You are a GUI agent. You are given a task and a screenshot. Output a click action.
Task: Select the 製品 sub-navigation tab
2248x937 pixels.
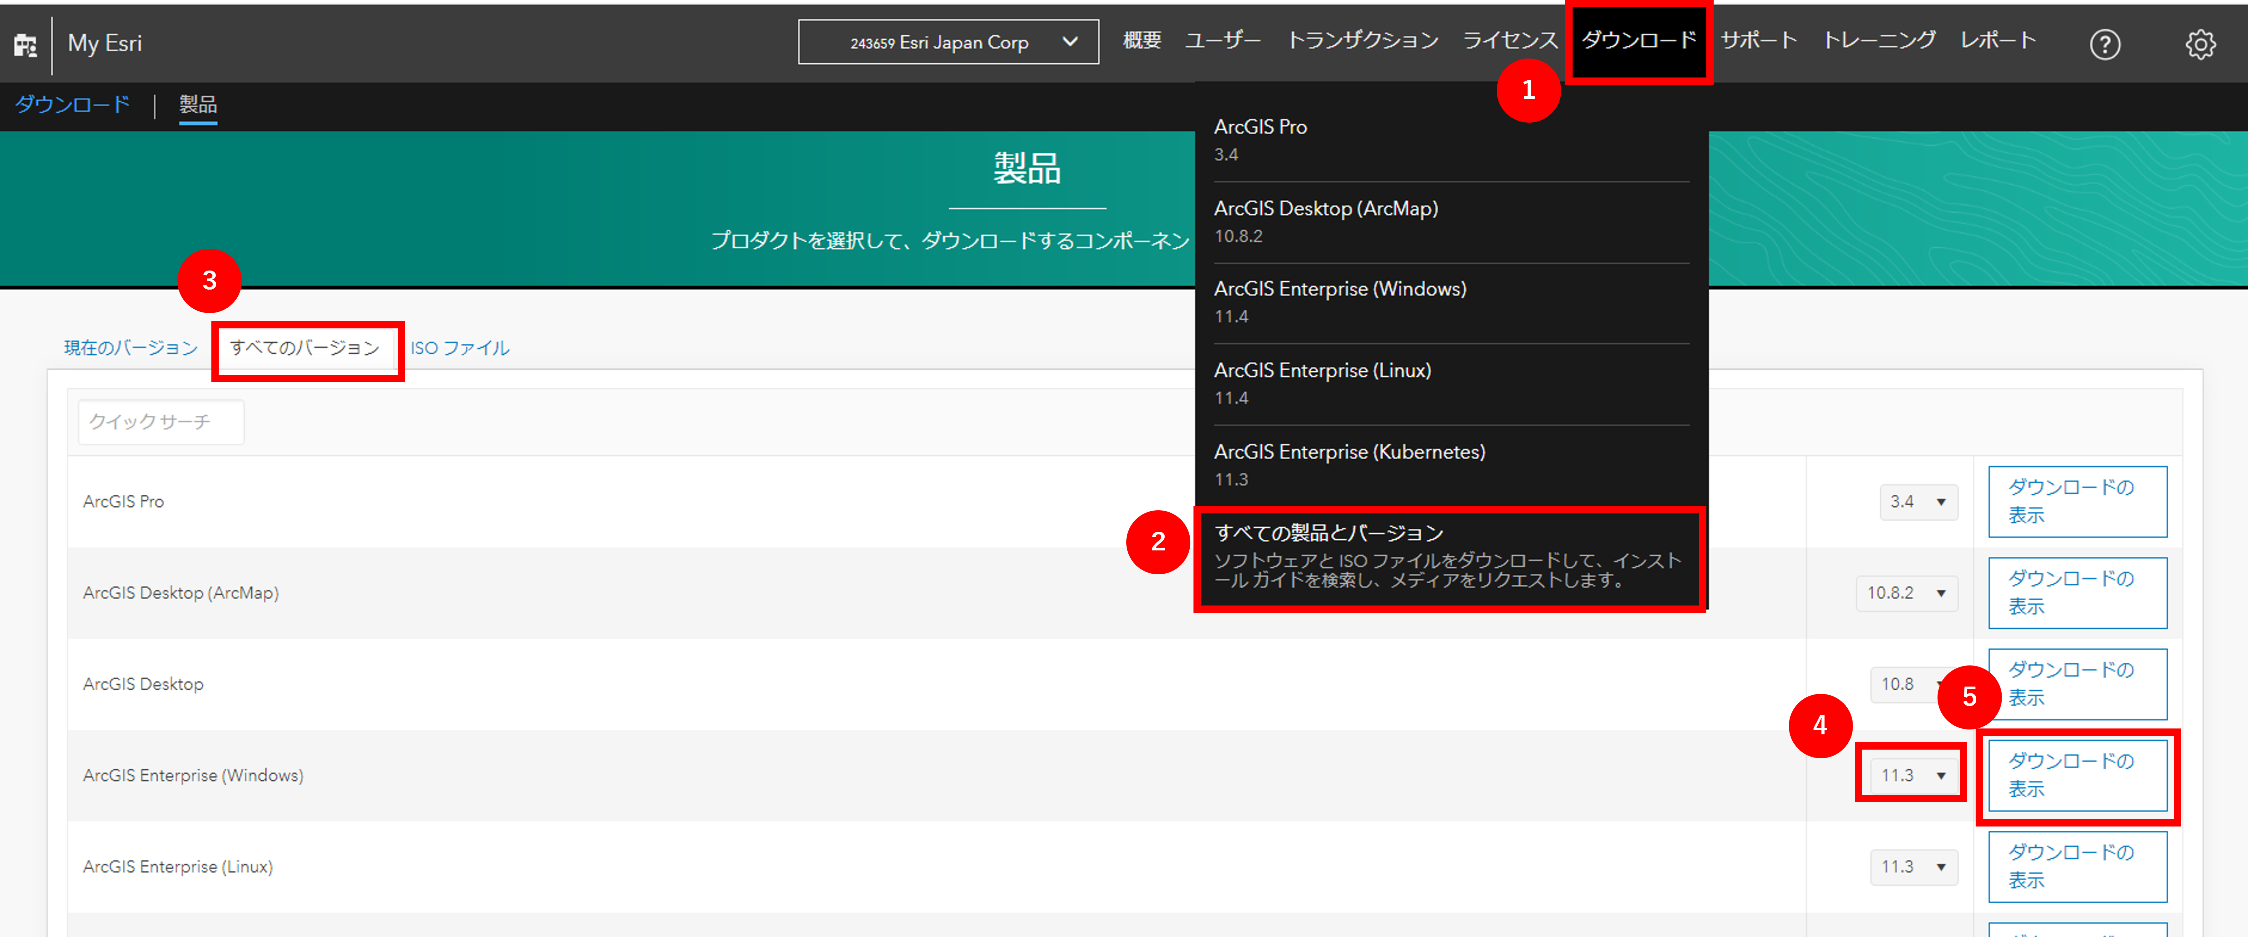[198, 105]
